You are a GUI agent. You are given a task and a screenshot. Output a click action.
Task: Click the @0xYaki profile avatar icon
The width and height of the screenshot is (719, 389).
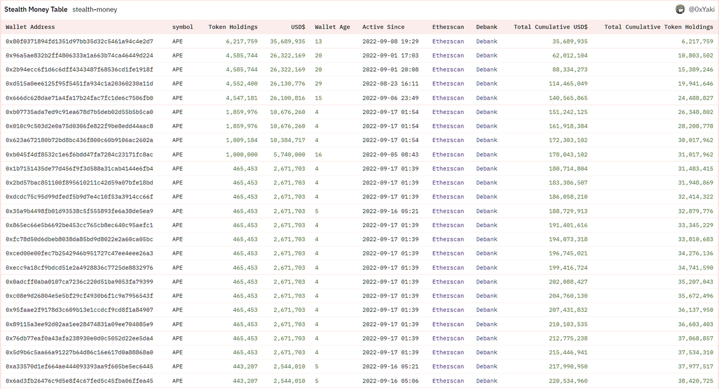(680, 9)
